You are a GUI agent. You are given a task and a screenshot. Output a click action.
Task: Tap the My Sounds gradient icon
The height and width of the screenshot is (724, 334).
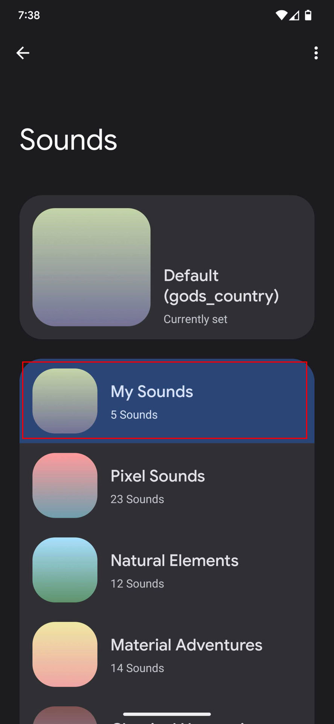[x=65, y=401]
